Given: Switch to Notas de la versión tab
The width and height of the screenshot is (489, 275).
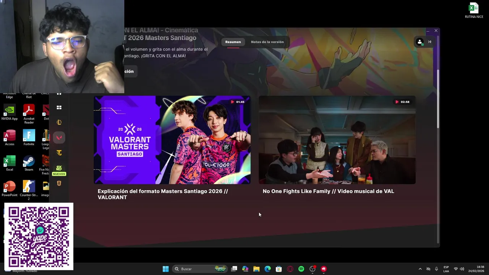Looking at the screenshot, I should (267, 42).
